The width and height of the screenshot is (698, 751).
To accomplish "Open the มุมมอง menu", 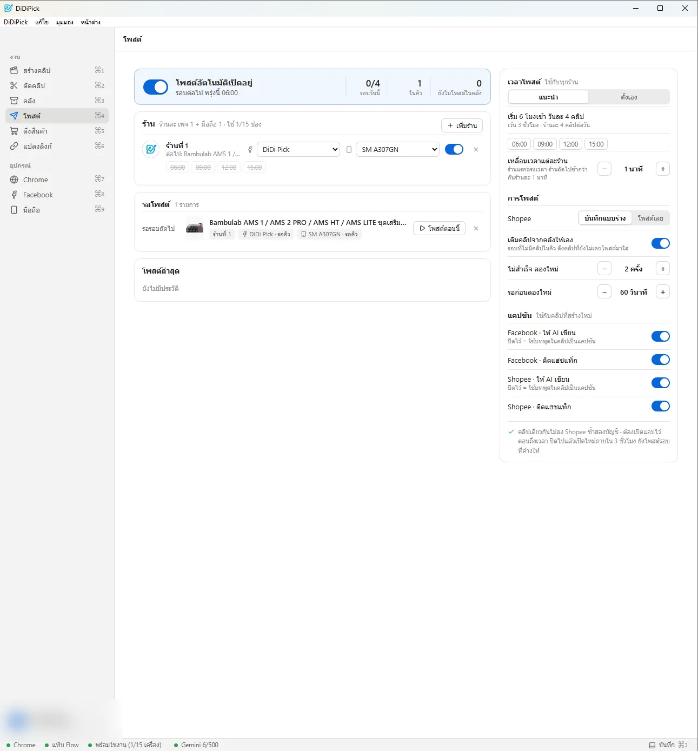I will (x=65, y=22).
